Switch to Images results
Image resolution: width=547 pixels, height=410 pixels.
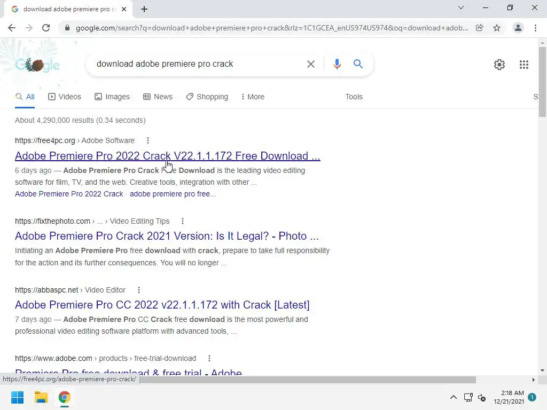112,97
